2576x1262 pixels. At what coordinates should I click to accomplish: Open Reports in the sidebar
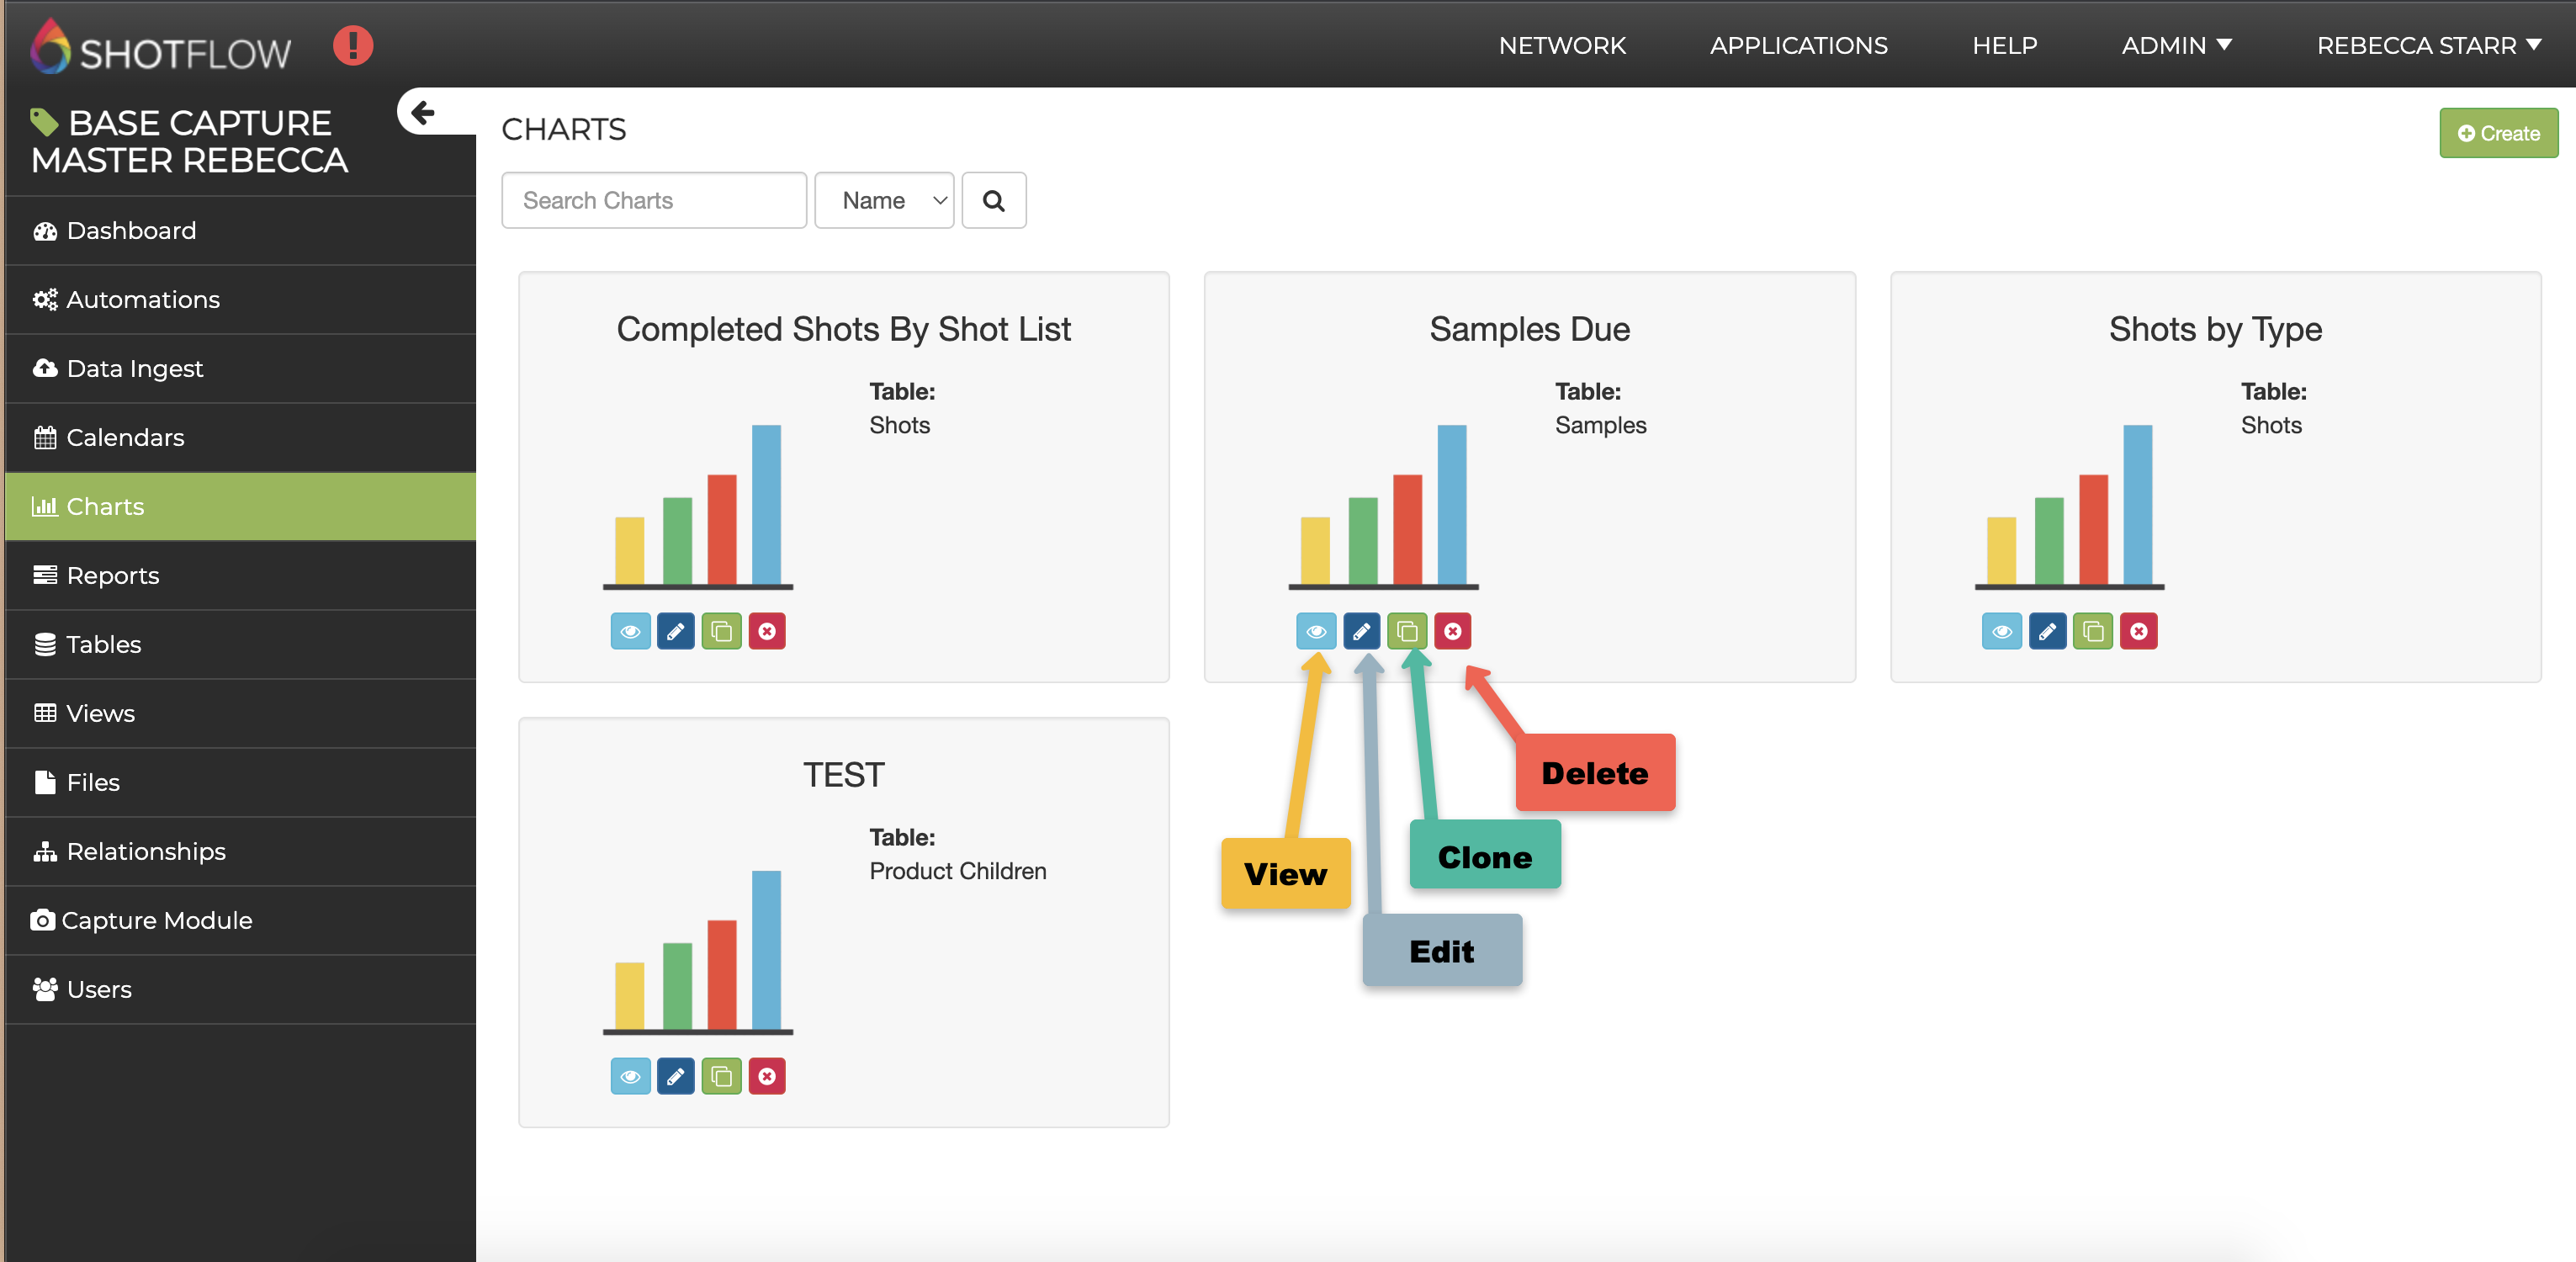pos(113,575)
